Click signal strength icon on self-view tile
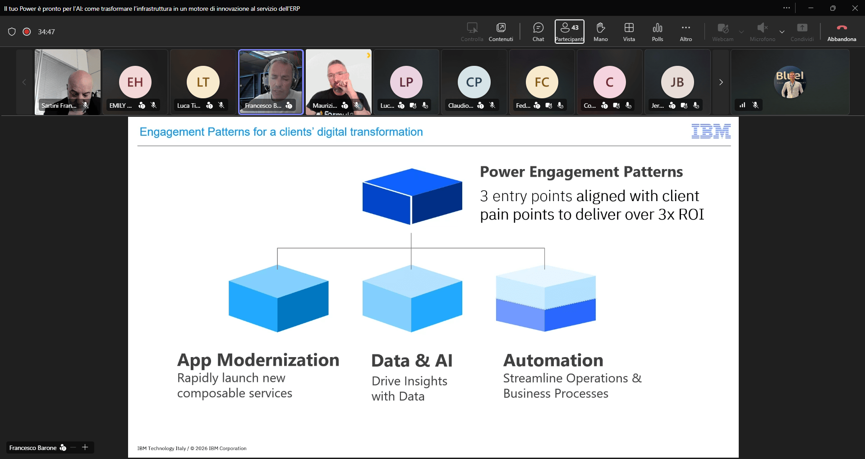The width and height of the screenshot is (865, 459). coord(742,105)
